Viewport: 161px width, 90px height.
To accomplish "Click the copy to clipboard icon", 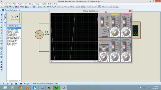I will [71, 7].
